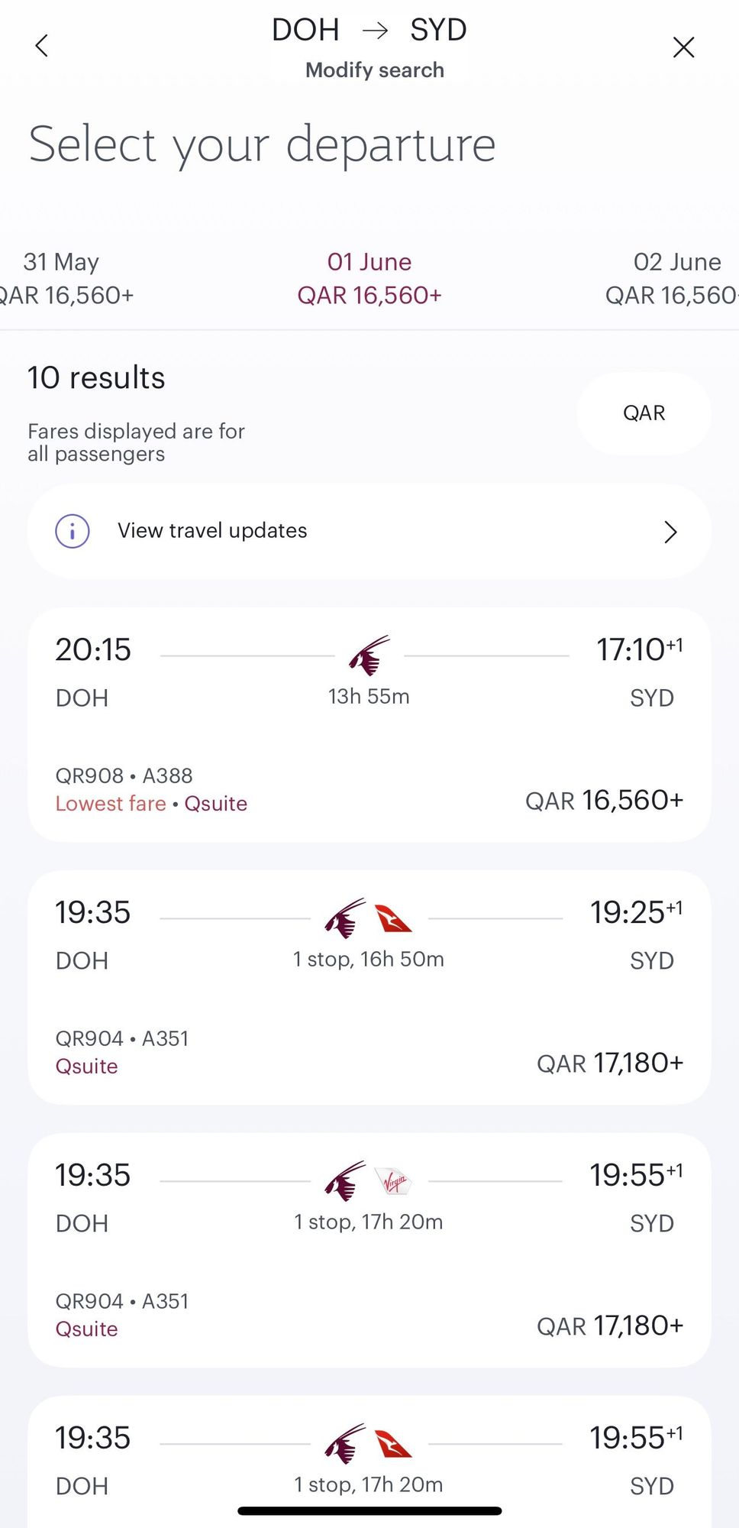This screenshot has height=1528, width=739.
Task: Tap the DOH to SYD route header
Action: (369, 30)
